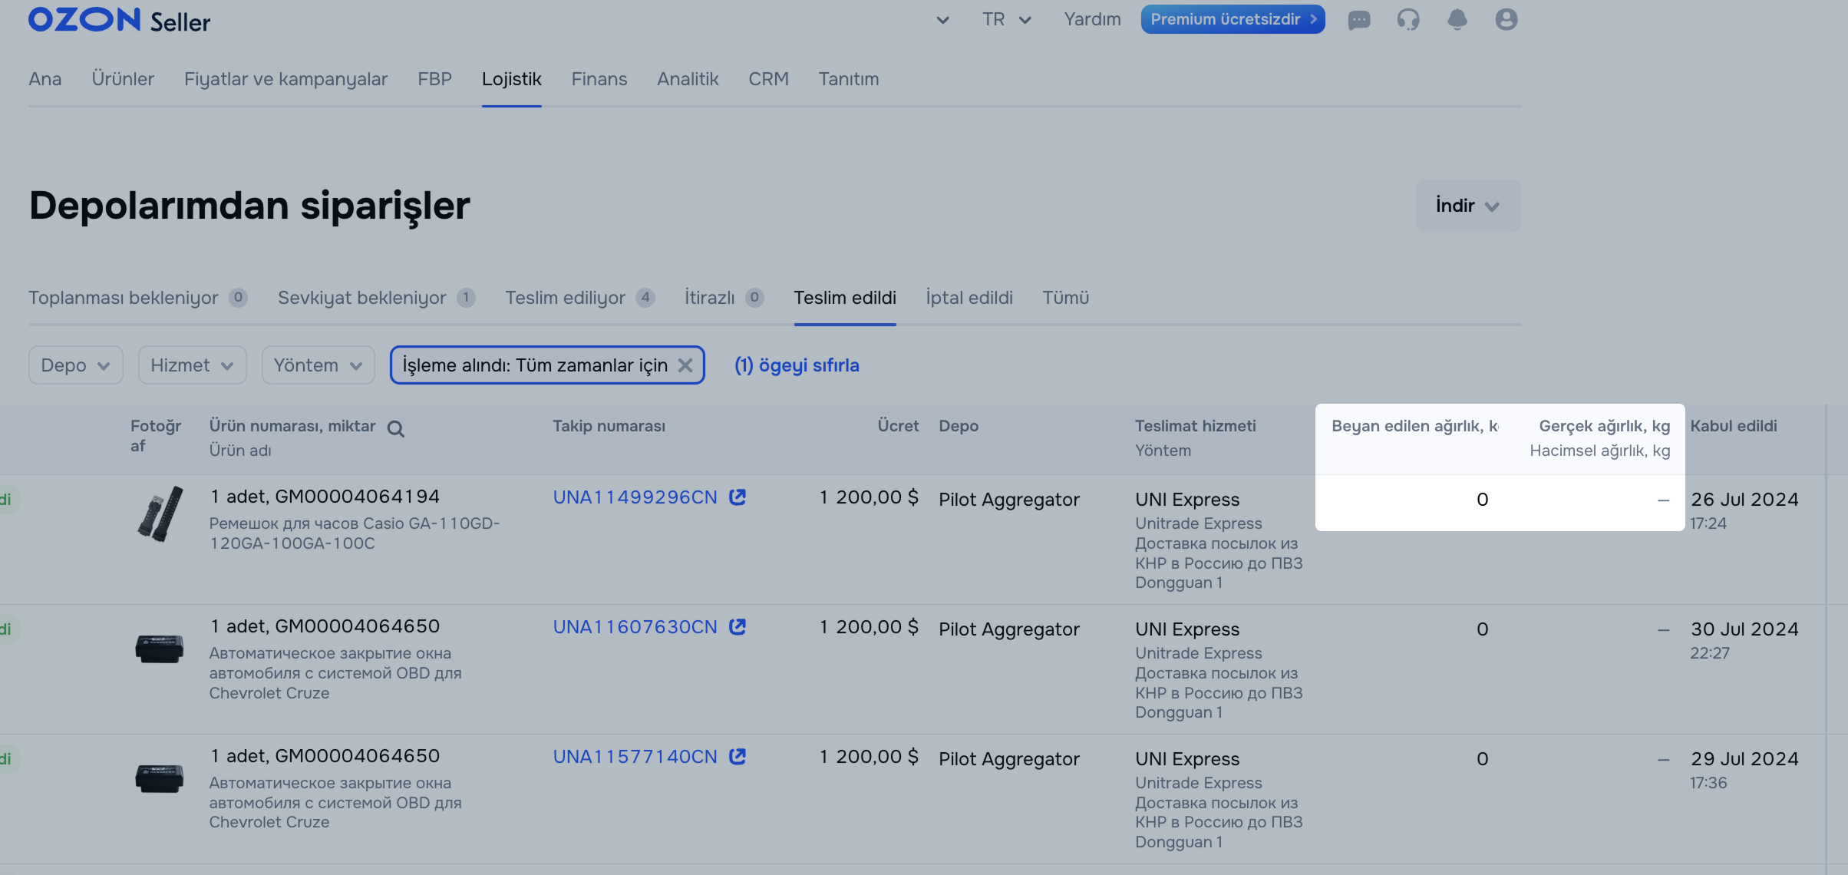Viewport: 1848px width, 875px height.
Task: Open the İndir download menu
Action: click(1467, 206)
